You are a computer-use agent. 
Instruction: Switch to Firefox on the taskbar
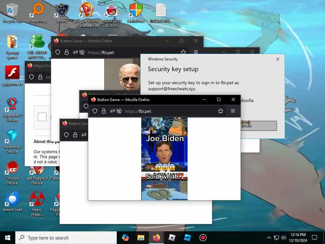tap(156, 238)
